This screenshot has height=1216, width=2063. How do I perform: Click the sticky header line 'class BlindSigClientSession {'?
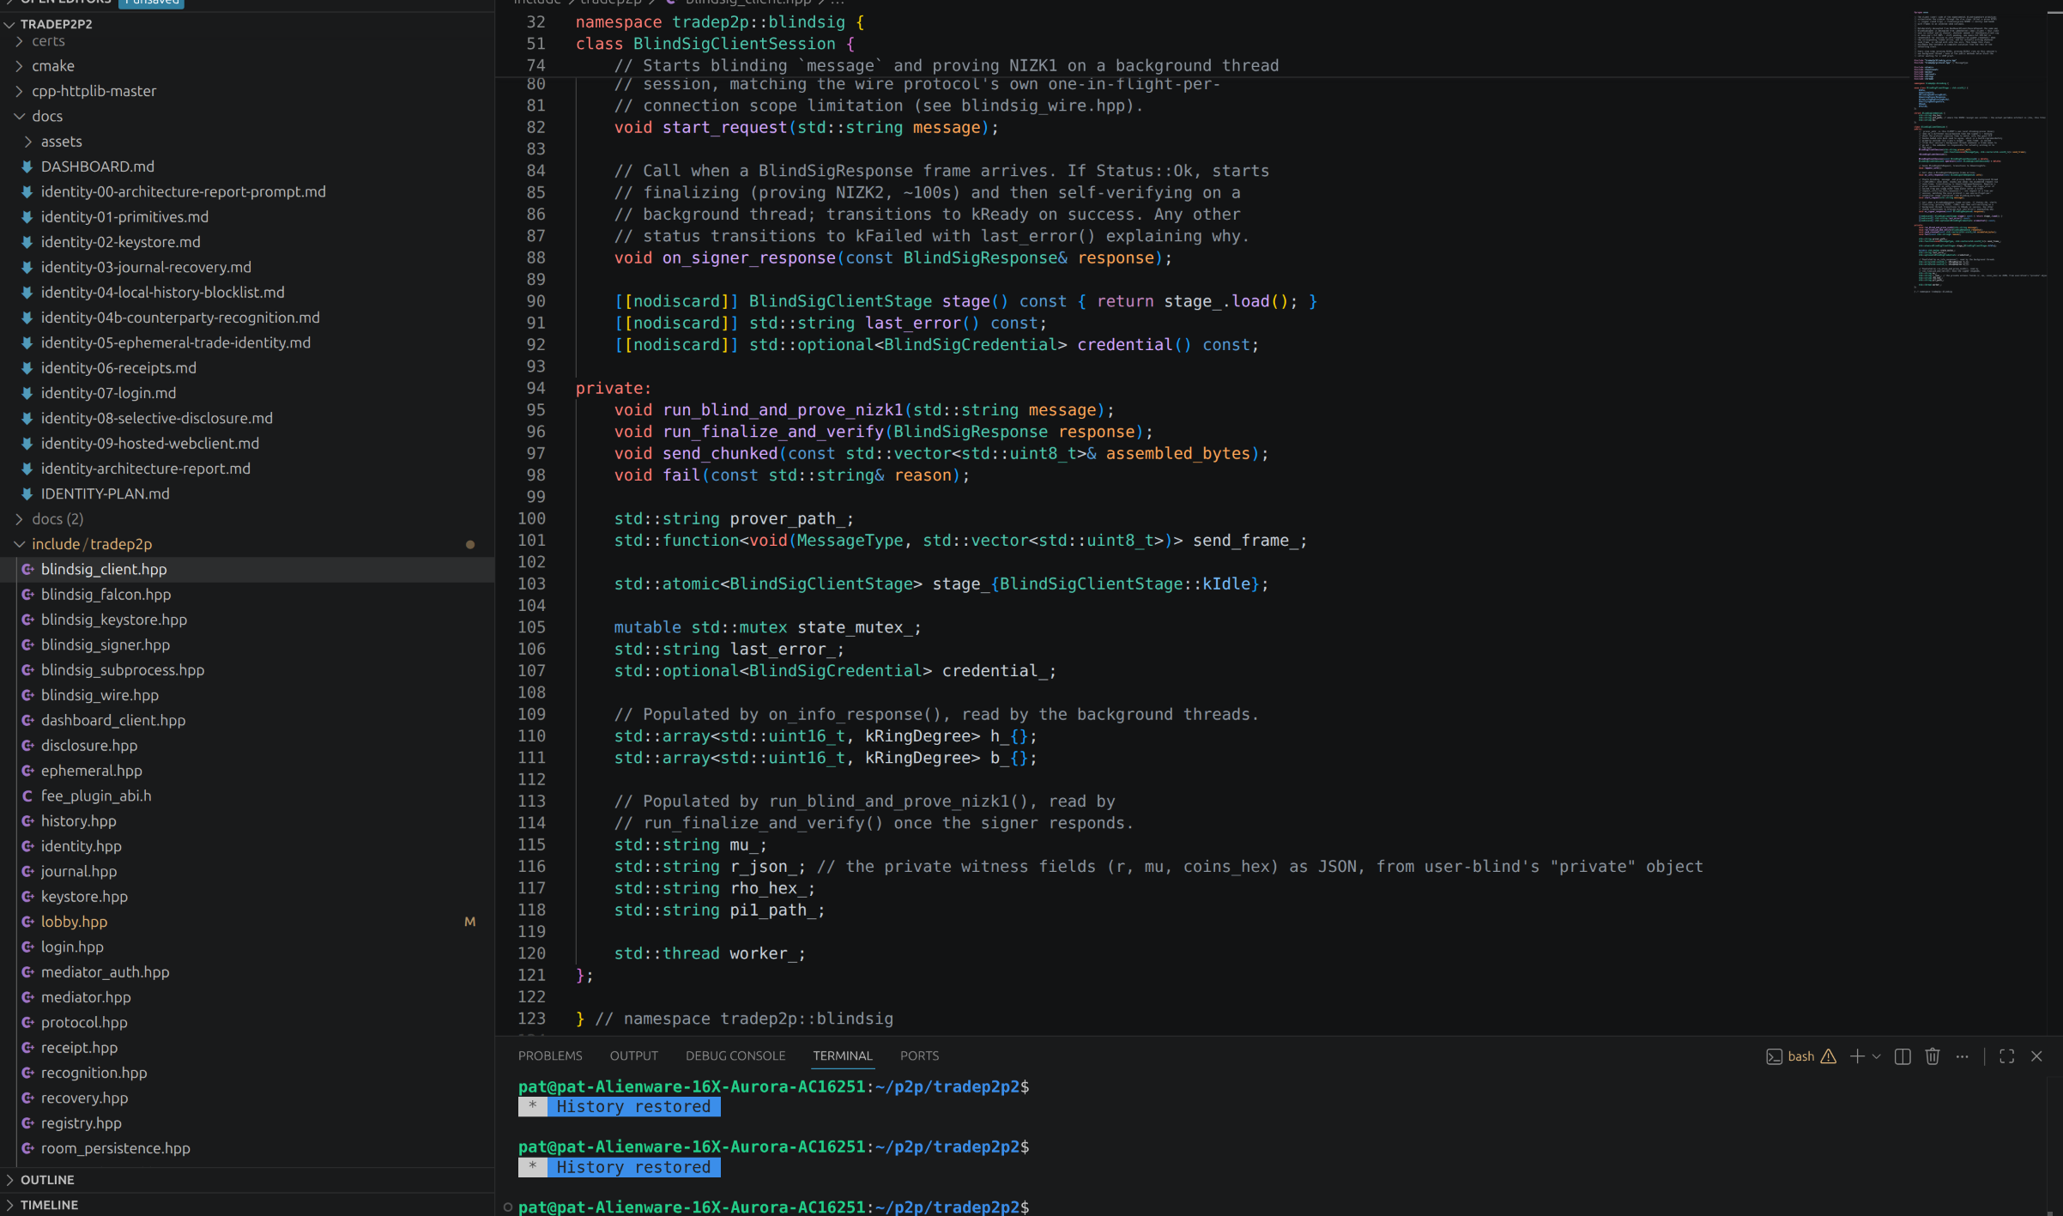[x=715, y=44]
